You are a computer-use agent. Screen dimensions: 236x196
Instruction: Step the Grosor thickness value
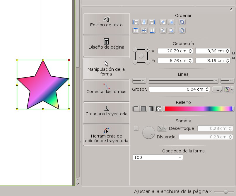pos(207,89)
